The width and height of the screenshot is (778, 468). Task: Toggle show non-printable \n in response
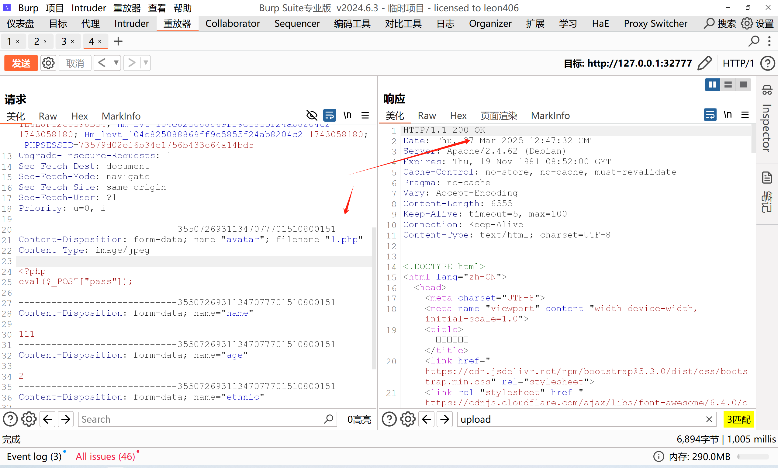coord(728,115)
